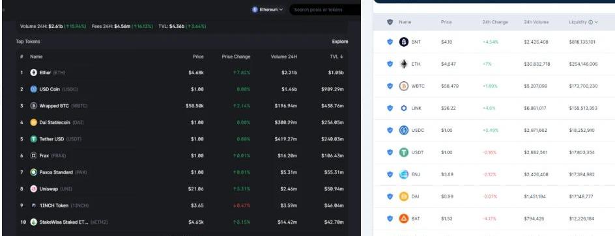The height and width of the screenshot is (236, 615).
Task: Click the LINK token hexagon icon
Action: (x=404, y=108)
